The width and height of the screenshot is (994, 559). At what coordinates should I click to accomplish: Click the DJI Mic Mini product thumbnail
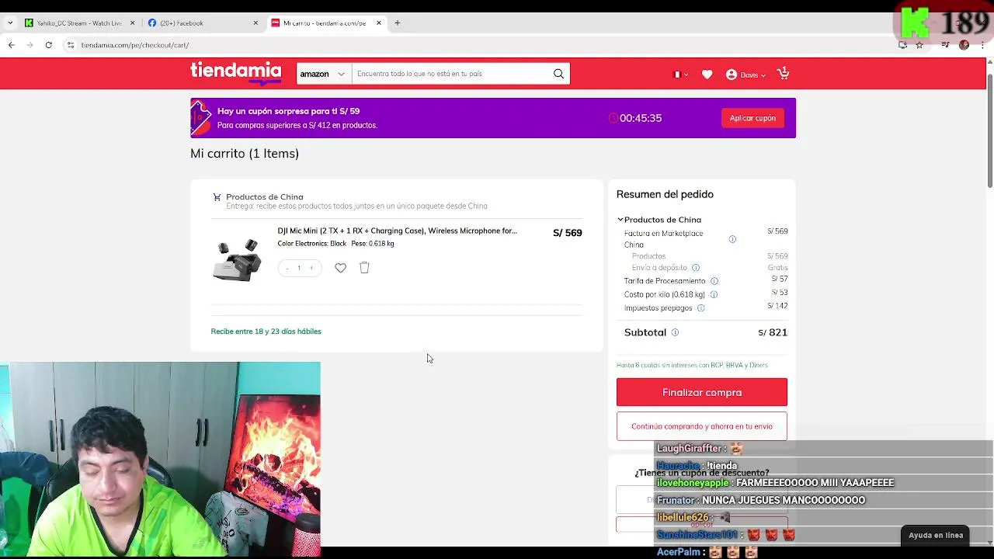[238, 260]
